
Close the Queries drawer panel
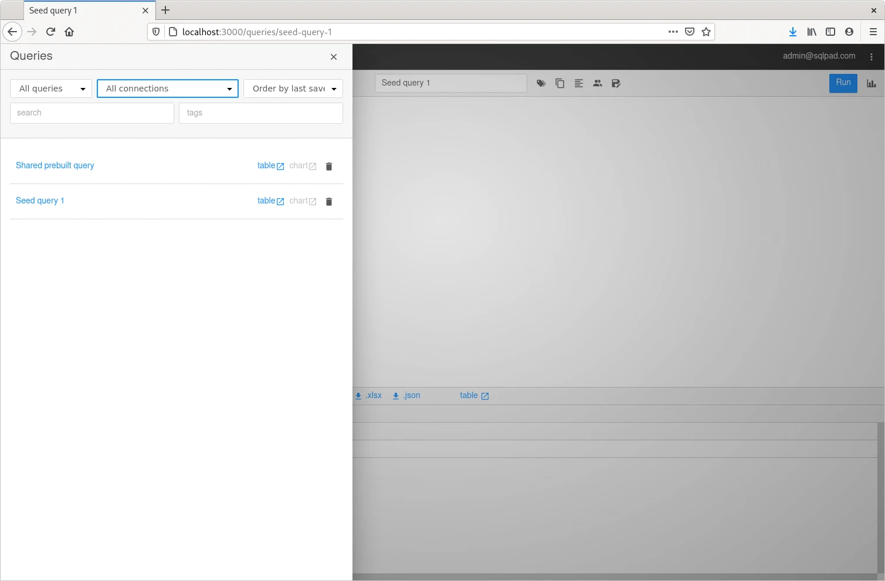[x=334, y=57]
